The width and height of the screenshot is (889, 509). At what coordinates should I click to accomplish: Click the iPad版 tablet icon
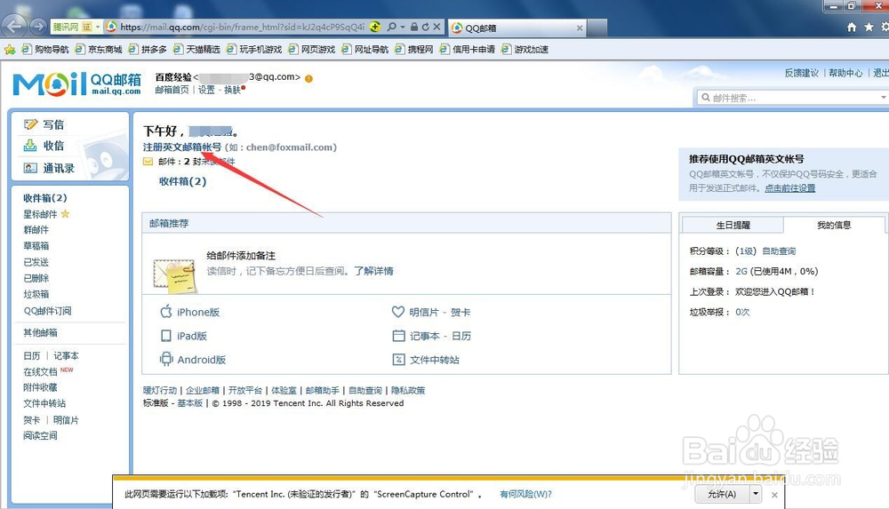[166, 336]
